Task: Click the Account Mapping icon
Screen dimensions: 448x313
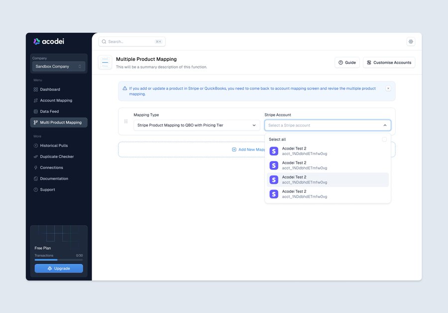Action: (x=36, y=100)
